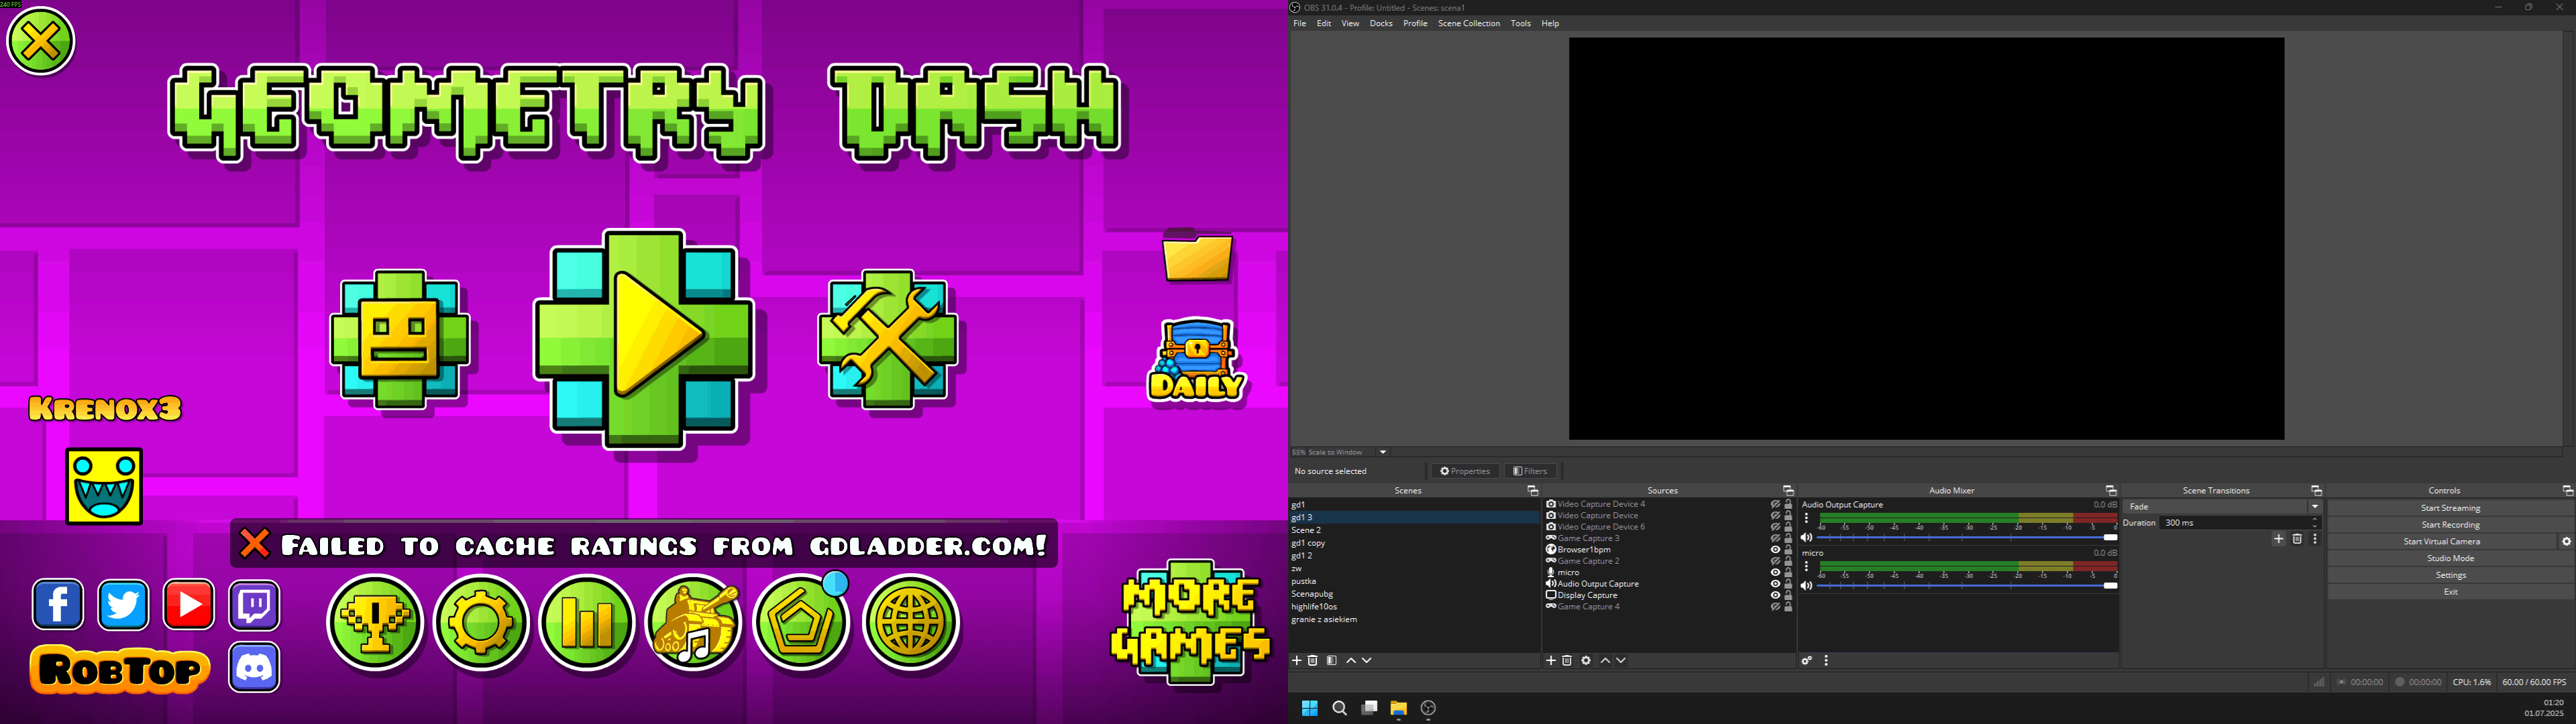Click Start Streaming in OBS Controls
Screen dimensions: 2576x724
click(x=2451, y=508)
